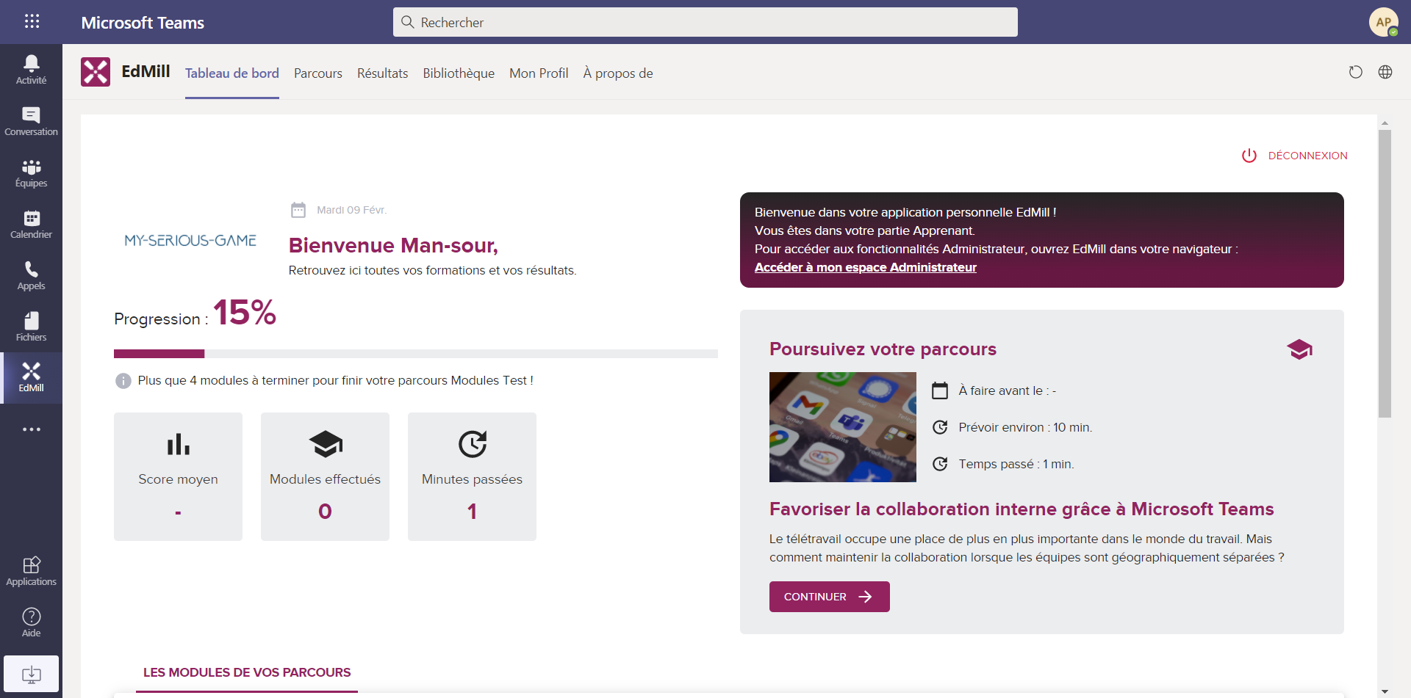
Task: Click the Mardi 09 Févr. date text
Action: 351,210
